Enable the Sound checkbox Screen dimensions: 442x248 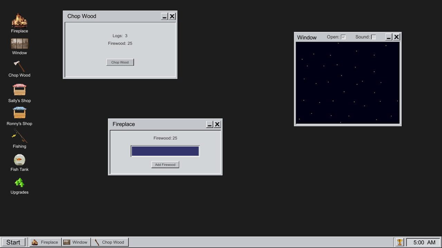click(x=373, y=37)
